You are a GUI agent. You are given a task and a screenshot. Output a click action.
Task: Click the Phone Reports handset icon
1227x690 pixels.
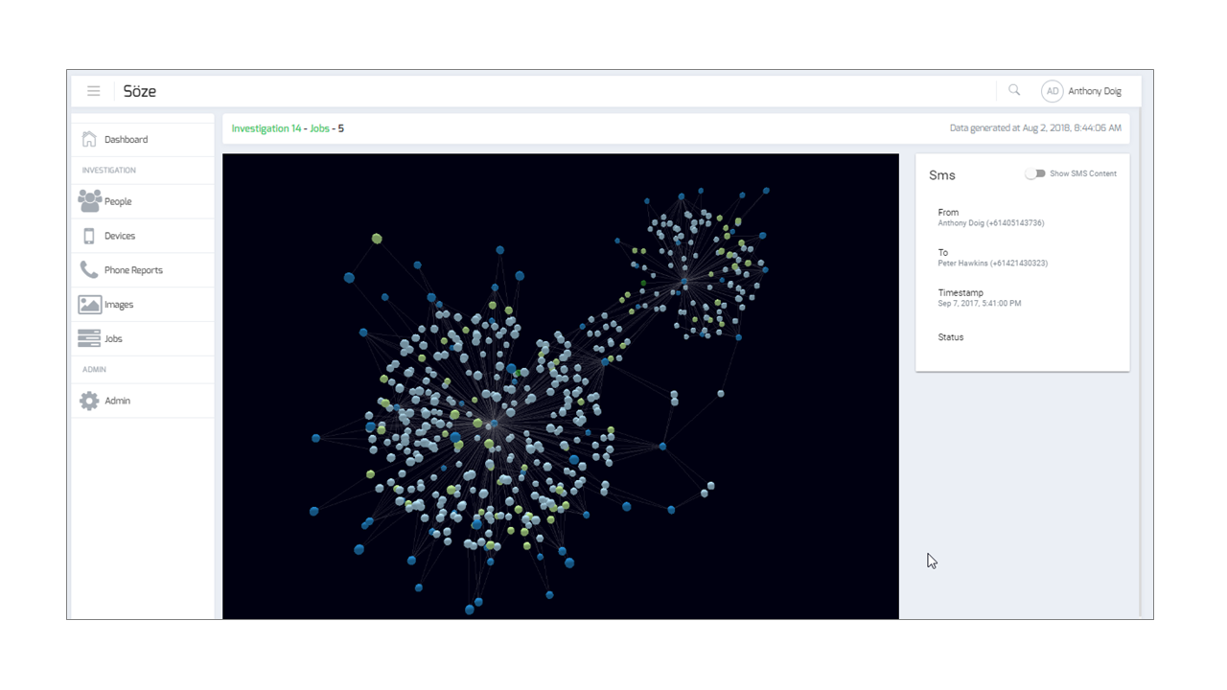coord(89,270)
